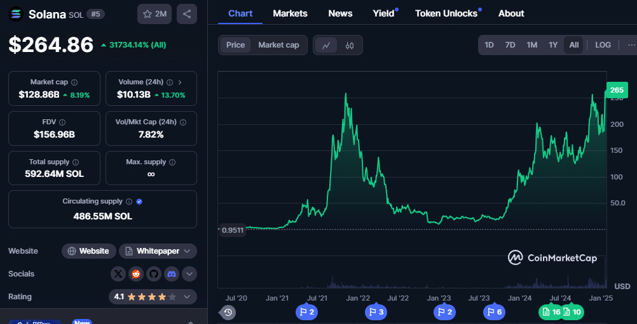This screenshot has height=324, width=637.
Task: Expand more socials chevron
Action: pos(189,274)
